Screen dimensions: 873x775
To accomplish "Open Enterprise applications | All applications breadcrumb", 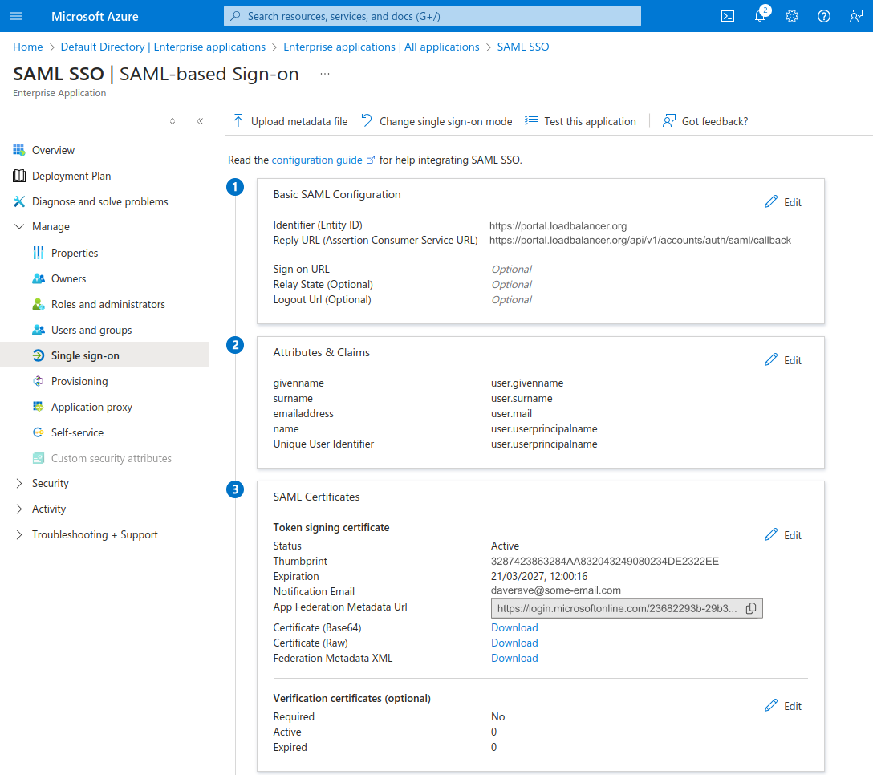I will 381,47.
